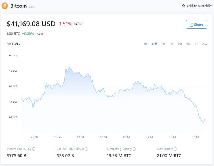214x166 pixels.
Task: Click the +0.00% BTC change value
Action: (28, 34)
